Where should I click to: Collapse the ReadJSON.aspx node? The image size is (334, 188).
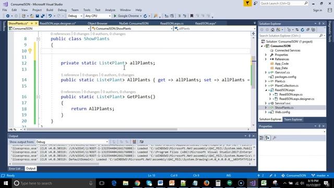pos(266,90)
